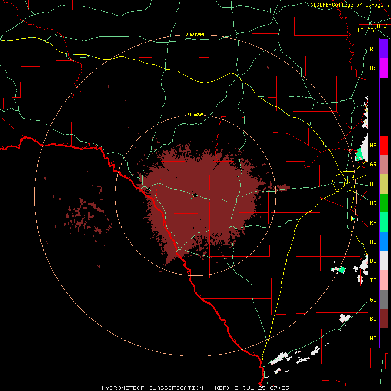Click the GC legend label

click(373, 299)
